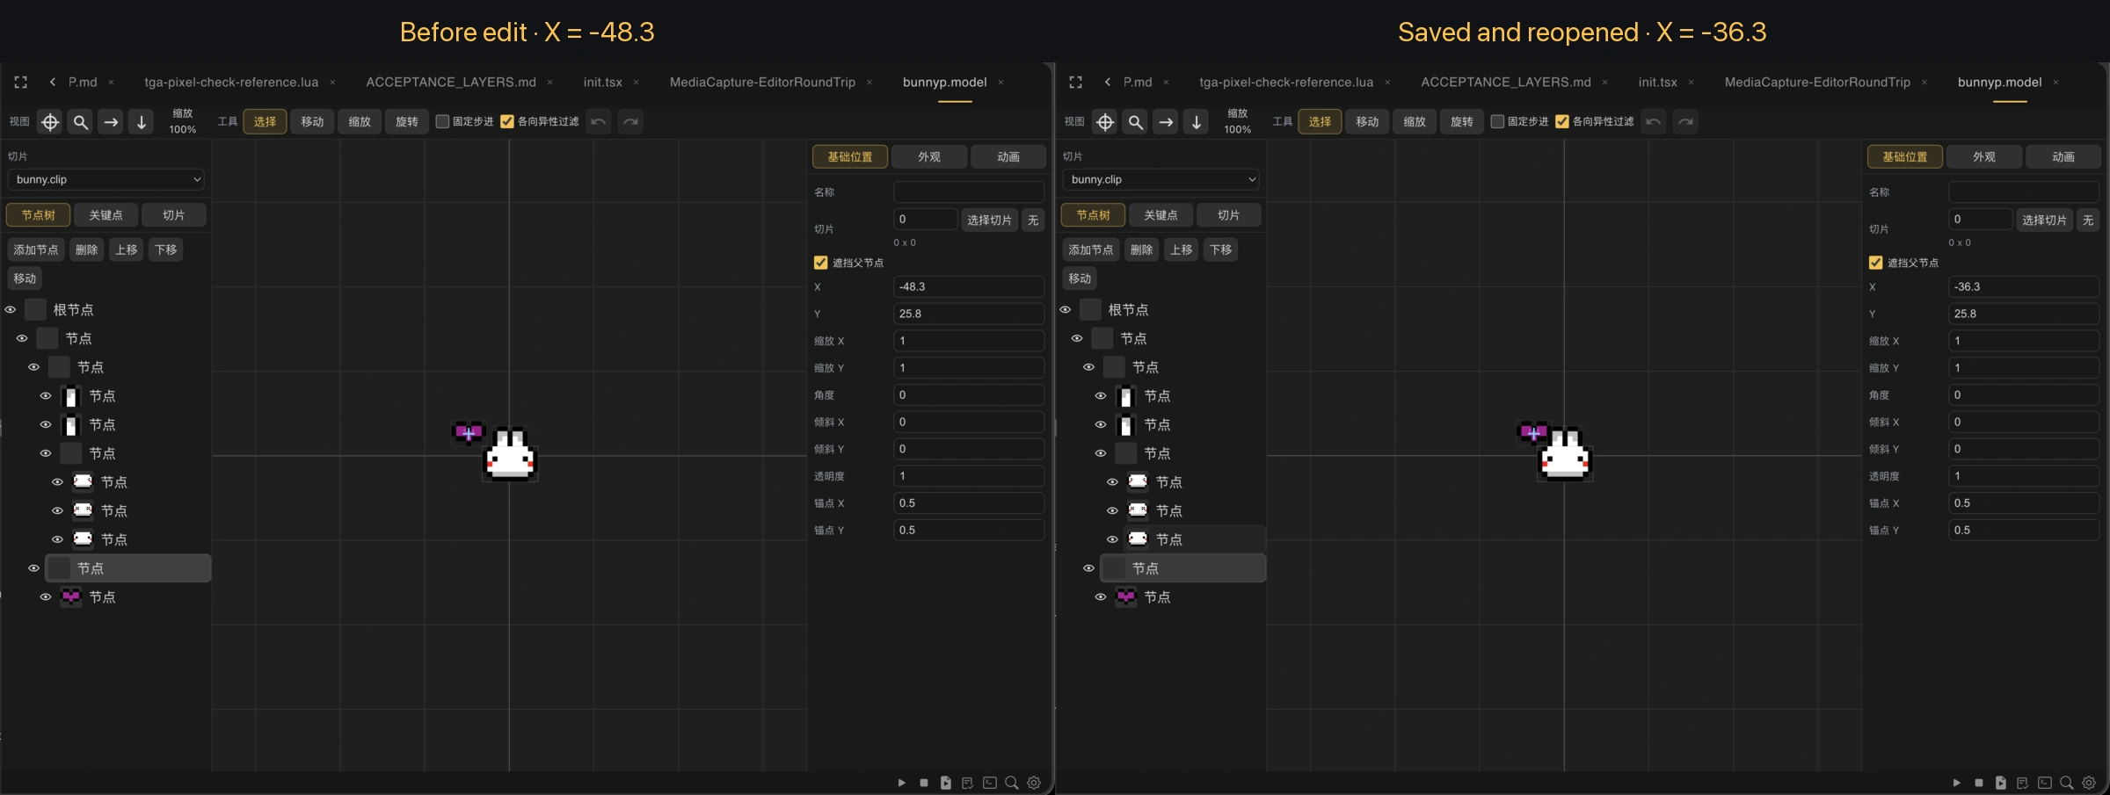
Task: Click the zoom magnifier toolbar icon in the right window
Action: [x=1136, y=122]
